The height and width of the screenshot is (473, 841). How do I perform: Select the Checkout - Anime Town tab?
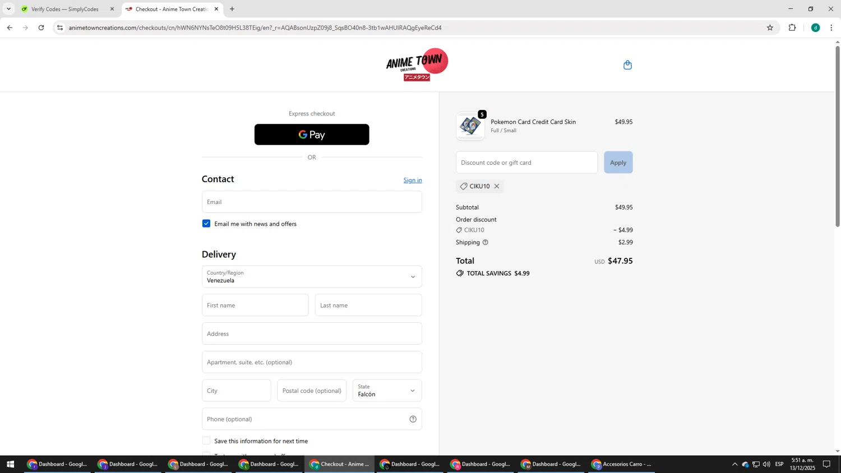[x=172, y=9]
